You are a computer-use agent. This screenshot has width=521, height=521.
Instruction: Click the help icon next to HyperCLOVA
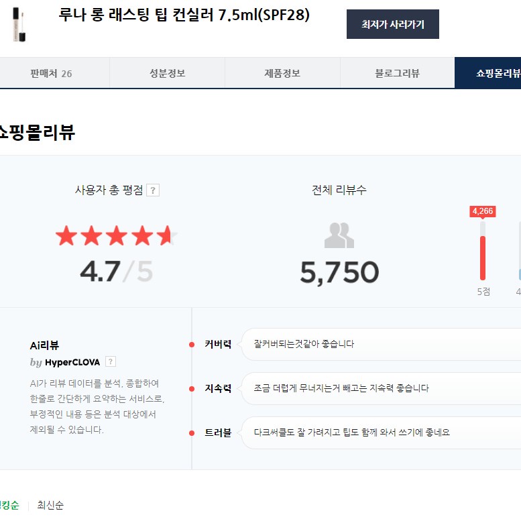[111, 362]
